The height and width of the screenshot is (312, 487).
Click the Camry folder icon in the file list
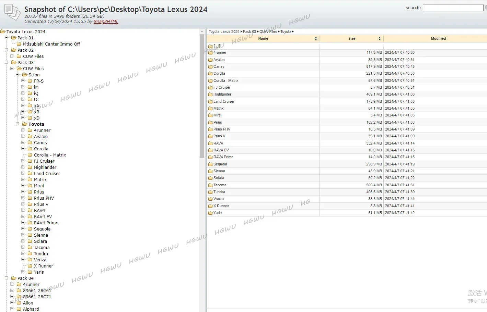point(210,67)
